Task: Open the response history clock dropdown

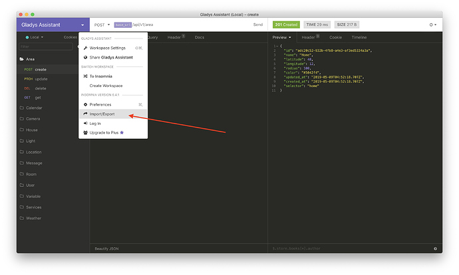Action: [x=433, y=25]
